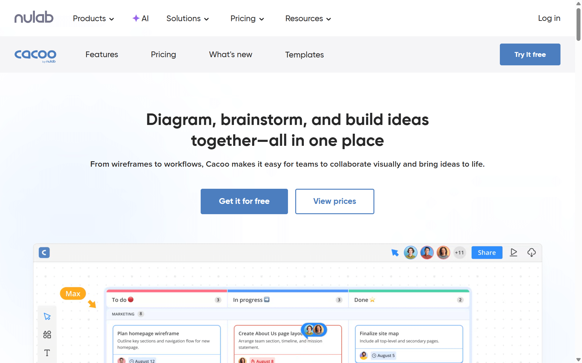This screenshot has width=582, height=363.
Task: Select the pointer selection tool in sidebar
Action: tap(47, 316)
